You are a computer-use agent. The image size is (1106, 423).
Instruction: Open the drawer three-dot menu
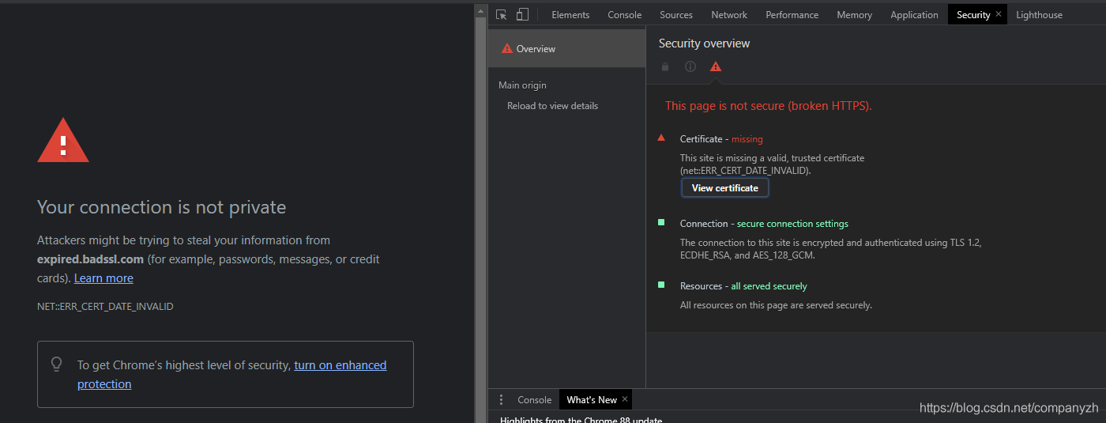501,399
